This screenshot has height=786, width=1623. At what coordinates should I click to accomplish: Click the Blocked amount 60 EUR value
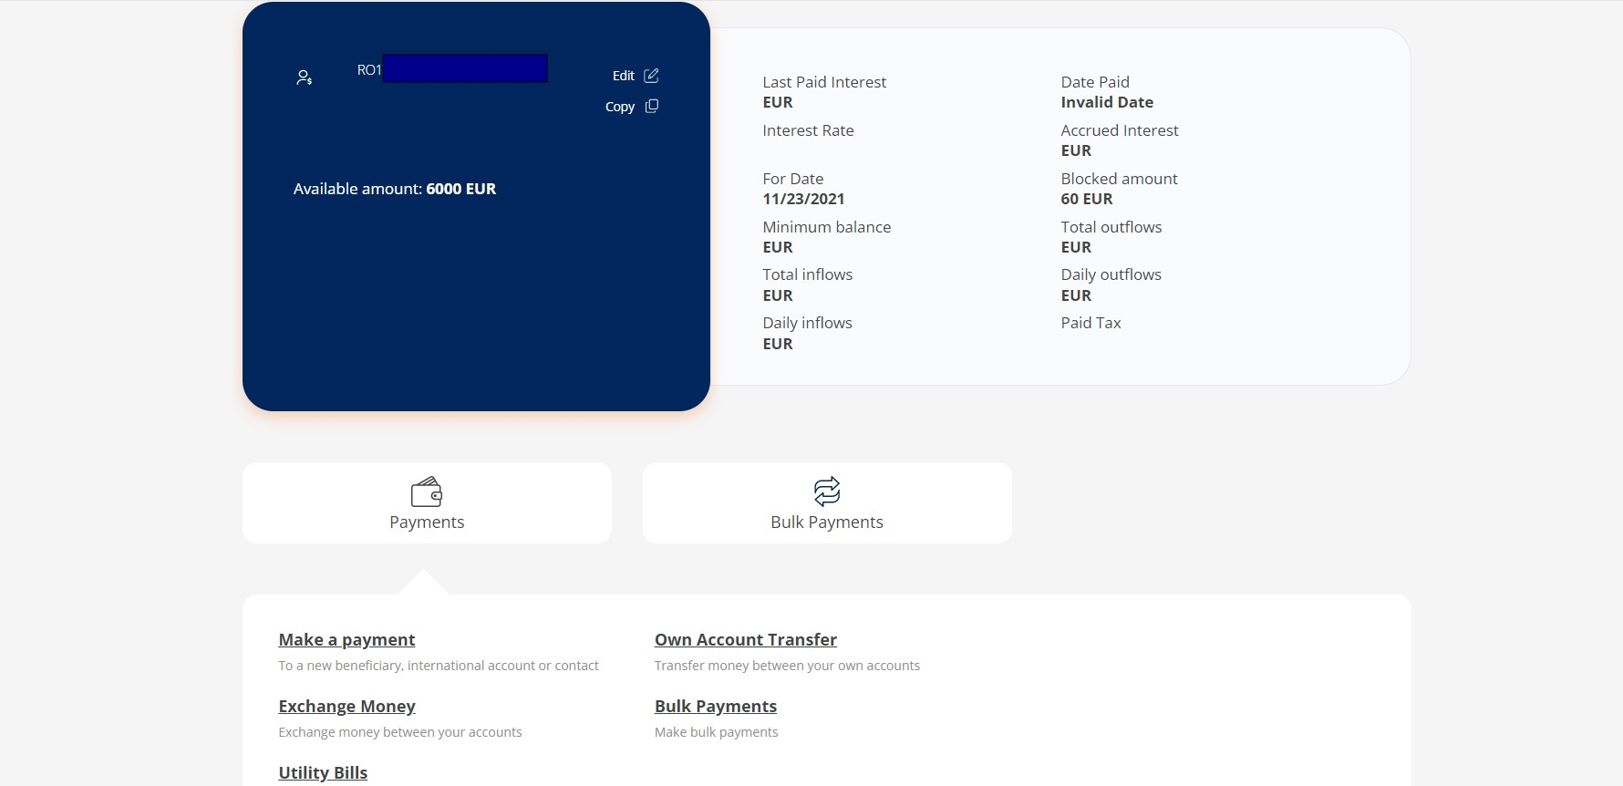click(x=1086, y=200)
